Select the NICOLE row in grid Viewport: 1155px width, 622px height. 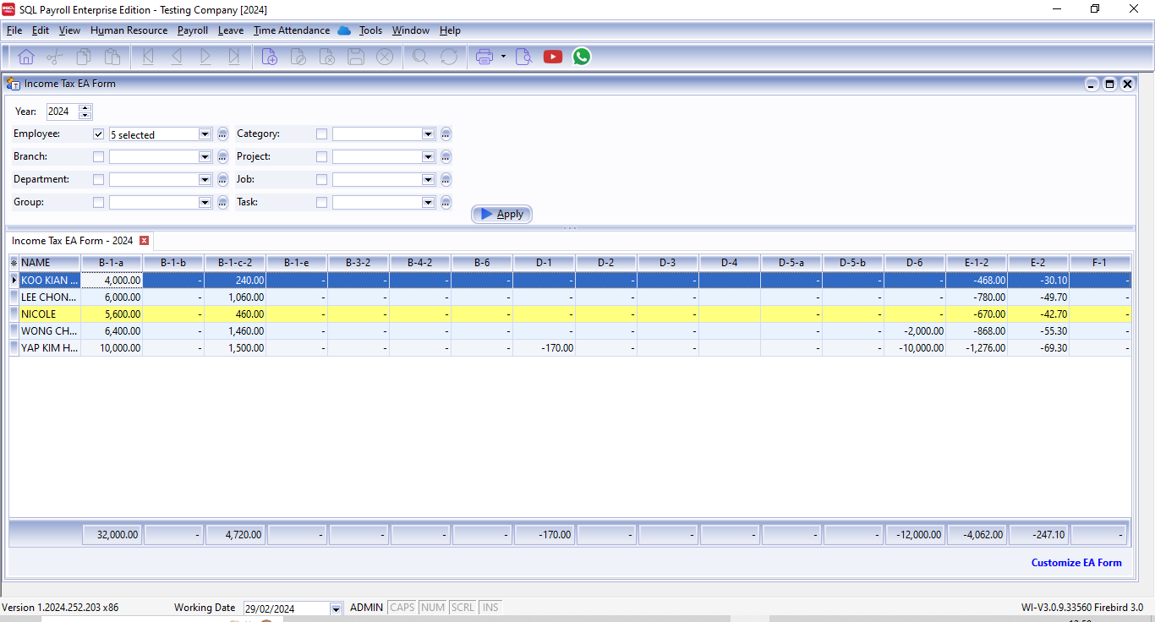pos(49,314)
